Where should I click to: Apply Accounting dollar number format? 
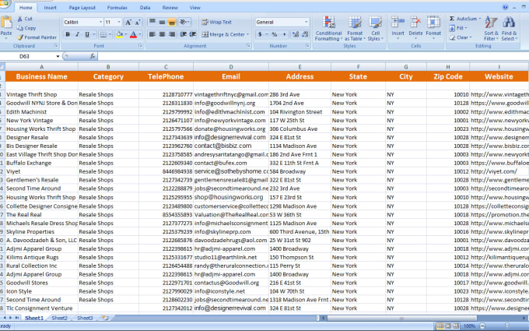(x=260, y=34)
